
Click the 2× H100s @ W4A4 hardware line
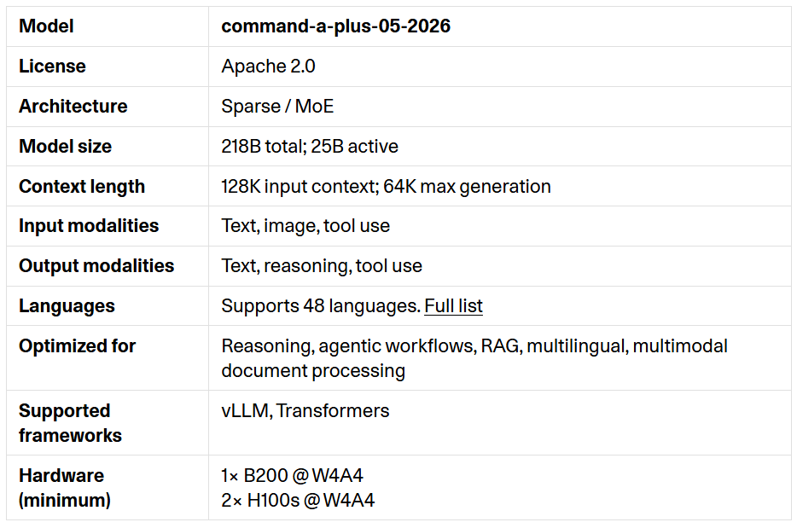click(x=298, y=501)
